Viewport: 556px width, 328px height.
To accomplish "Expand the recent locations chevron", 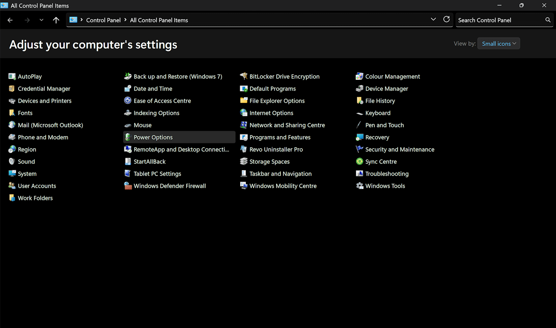I will coord(41,20).
